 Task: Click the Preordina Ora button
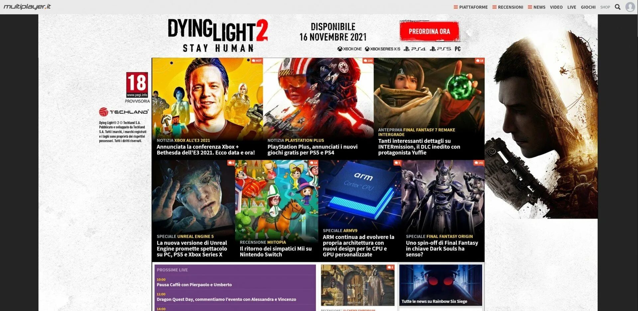click(x=429, y=32)
